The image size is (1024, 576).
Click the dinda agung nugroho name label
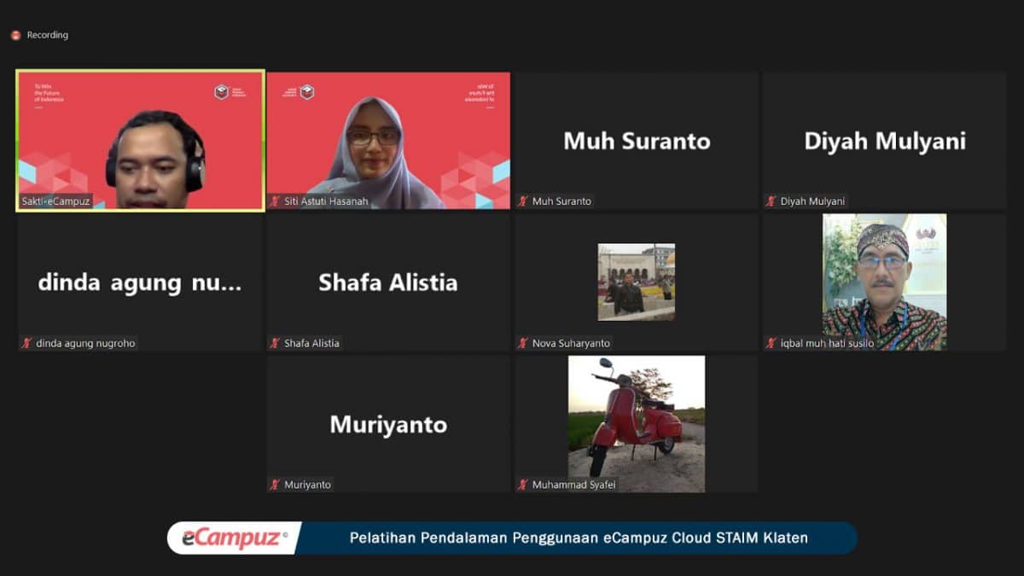85,343
